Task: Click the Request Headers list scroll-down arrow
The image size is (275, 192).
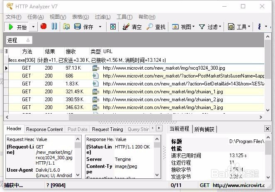Action: [x=78, y=175]
